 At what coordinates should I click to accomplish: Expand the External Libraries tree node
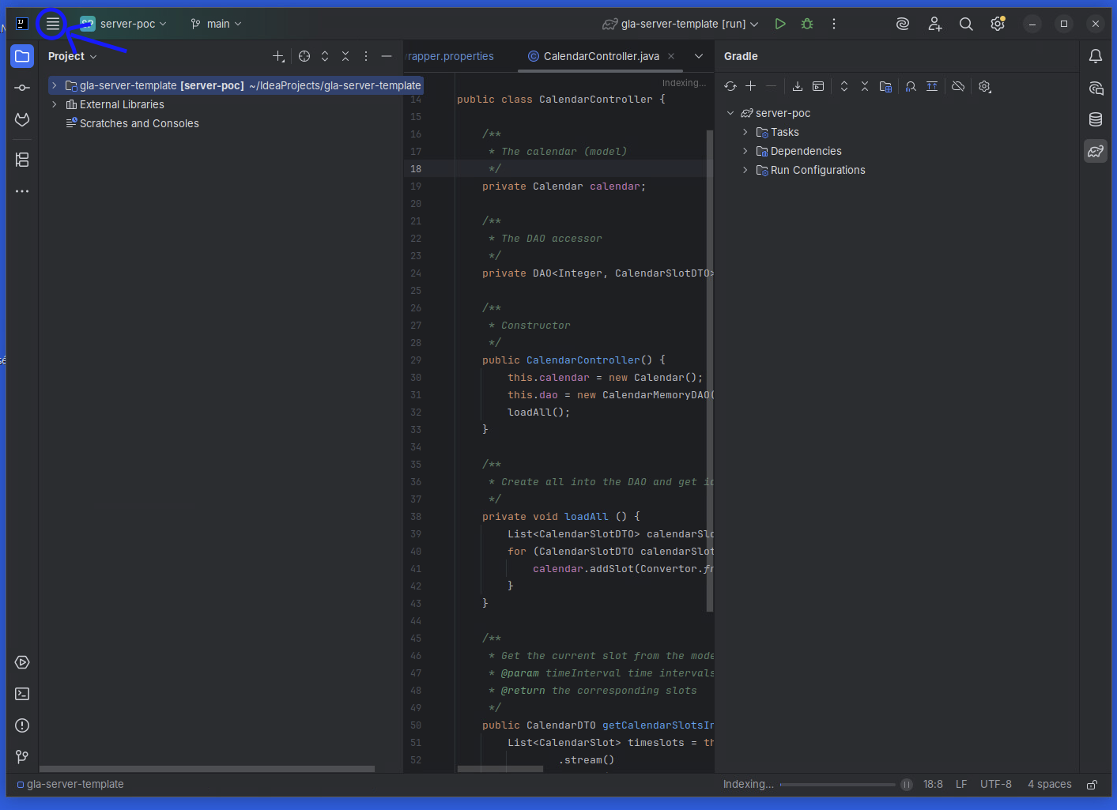tap(54, 104)
